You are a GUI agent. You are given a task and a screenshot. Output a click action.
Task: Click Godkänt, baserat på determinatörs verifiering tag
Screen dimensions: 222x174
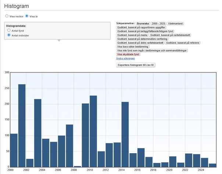pyautogui.click(x=142, y=39)
